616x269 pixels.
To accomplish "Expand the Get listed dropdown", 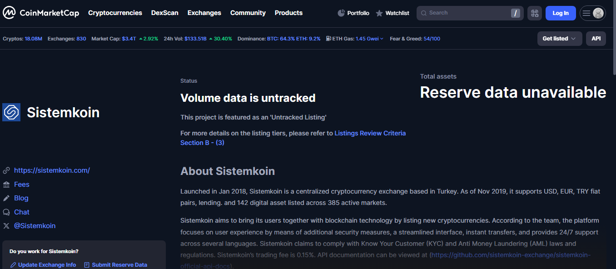I will pos(560,39).
